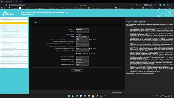Reload the page with the refresh icon
Viewport: 174px width, 98px height.
tap(6, 5)
